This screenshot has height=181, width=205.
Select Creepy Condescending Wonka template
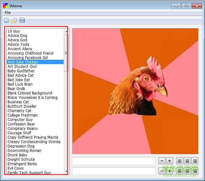point(34,142)
